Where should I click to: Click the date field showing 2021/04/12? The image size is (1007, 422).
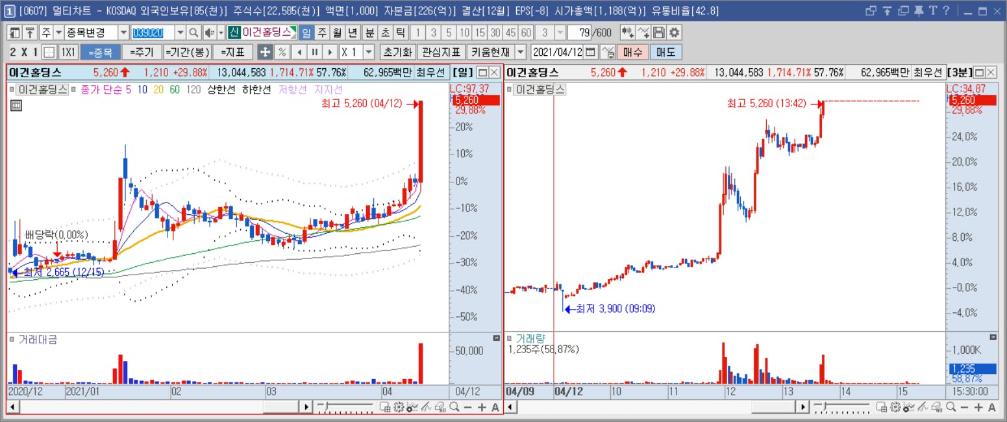click(x=557, y=52)
